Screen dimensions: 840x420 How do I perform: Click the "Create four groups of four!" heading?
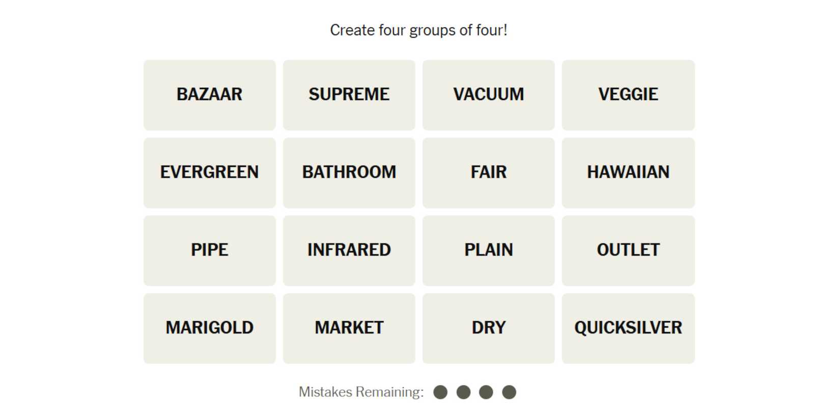[x=418, y=30]
